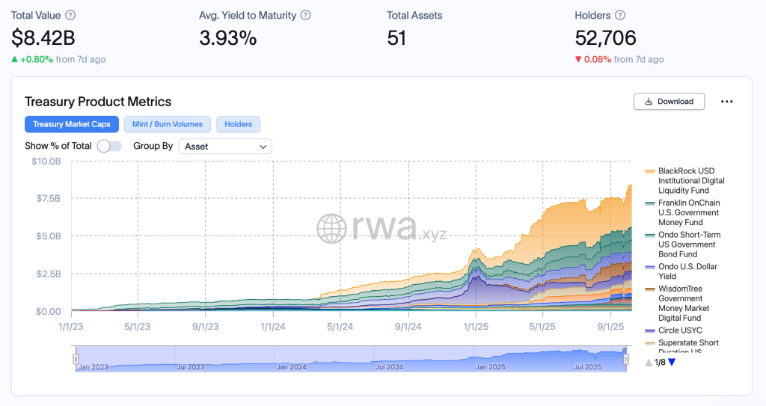Toggle Ondo U.S. Dollar Yield legend item
Screen dimensions: 766x406
click(687, 271)
